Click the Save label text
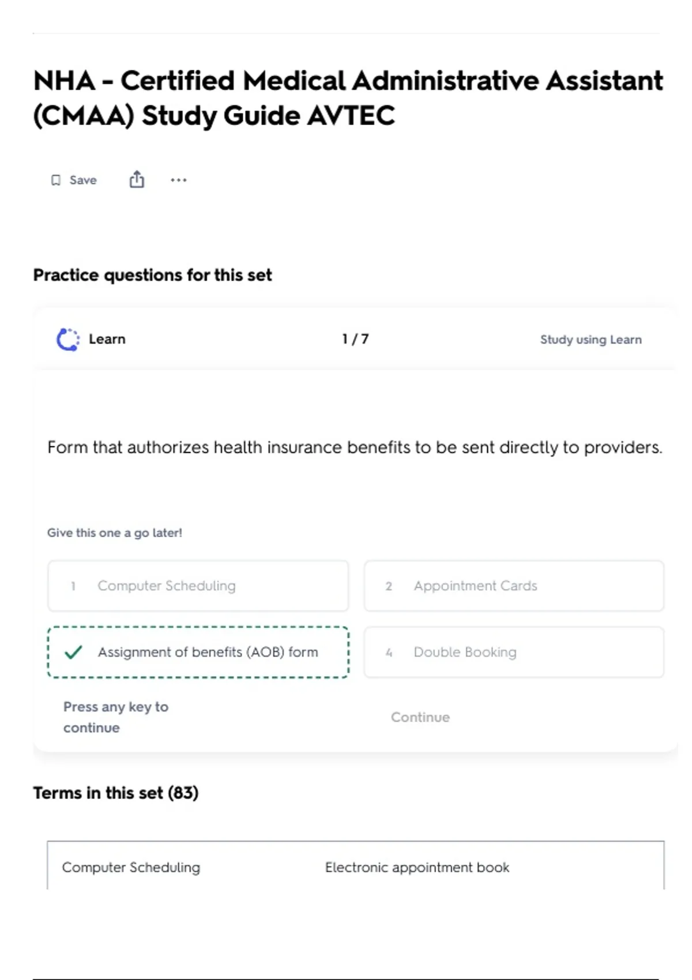Image resolution: width=692 pixels, height=980 pixels. click(83, 180)
